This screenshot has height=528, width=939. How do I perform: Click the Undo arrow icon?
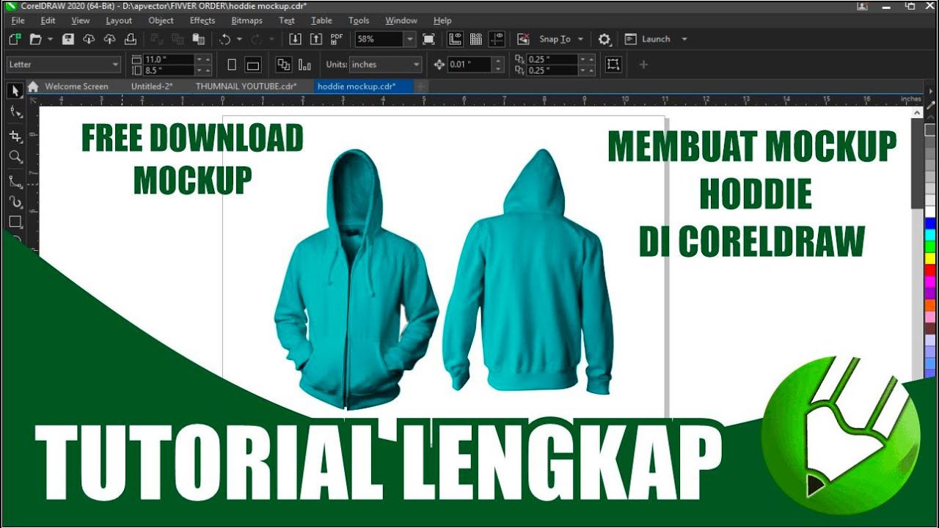[x=225, y=39]
